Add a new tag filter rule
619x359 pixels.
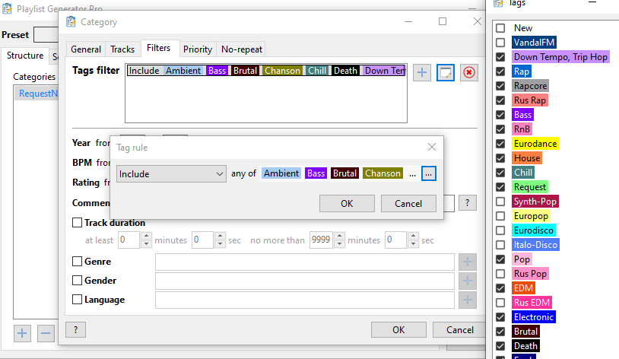pos(421,73)
